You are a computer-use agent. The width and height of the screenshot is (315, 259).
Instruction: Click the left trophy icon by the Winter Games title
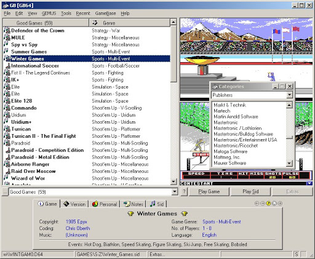130,213
